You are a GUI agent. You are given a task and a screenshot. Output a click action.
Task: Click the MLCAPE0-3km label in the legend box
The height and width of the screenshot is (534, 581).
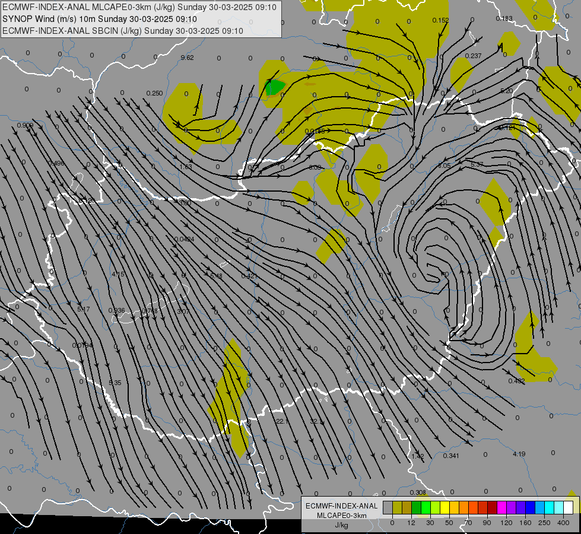[x=342, y=516]
